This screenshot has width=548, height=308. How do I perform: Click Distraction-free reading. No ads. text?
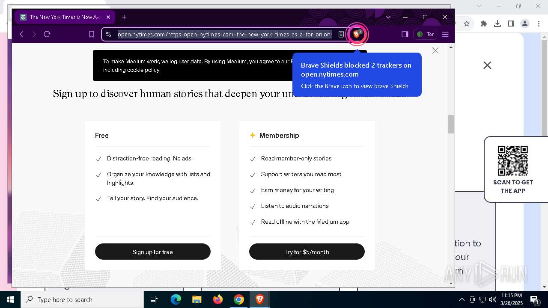(150, 158)
